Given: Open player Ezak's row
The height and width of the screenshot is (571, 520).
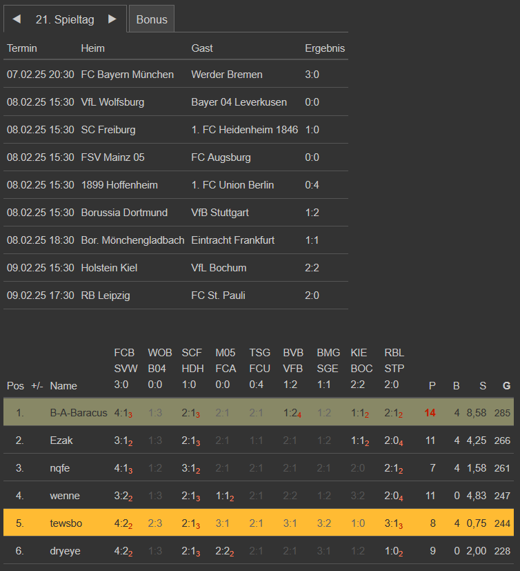Looking at the screenshot, I should click(61, 441).
